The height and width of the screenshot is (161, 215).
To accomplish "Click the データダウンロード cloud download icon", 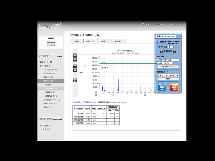I will click(x=143, y=24).
